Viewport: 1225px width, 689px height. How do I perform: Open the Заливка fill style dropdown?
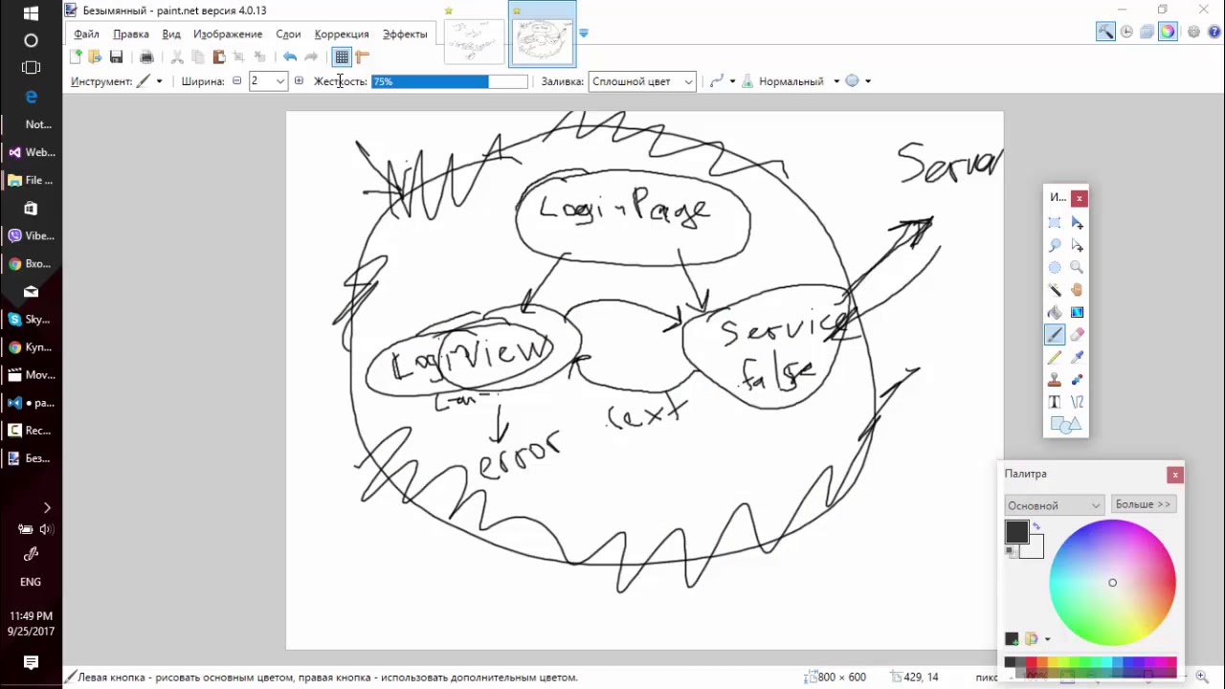coord(642,81)
